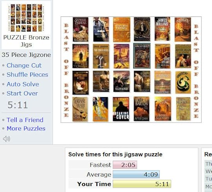Pick the James Rollins book cover
This screenshot has width=212, height=192.
click(162, 29)
